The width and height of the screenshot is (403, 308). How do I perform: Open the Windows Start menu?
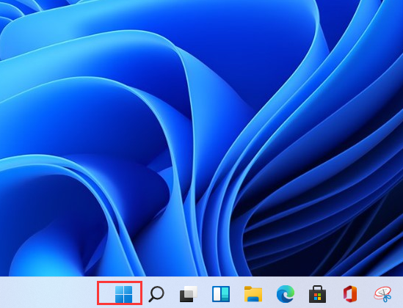tap(123, 294)
